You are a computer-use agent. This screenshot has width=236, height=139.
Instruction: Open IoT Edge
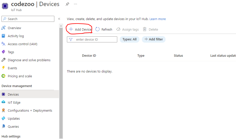pyautogui.click(x=14, y=103)
